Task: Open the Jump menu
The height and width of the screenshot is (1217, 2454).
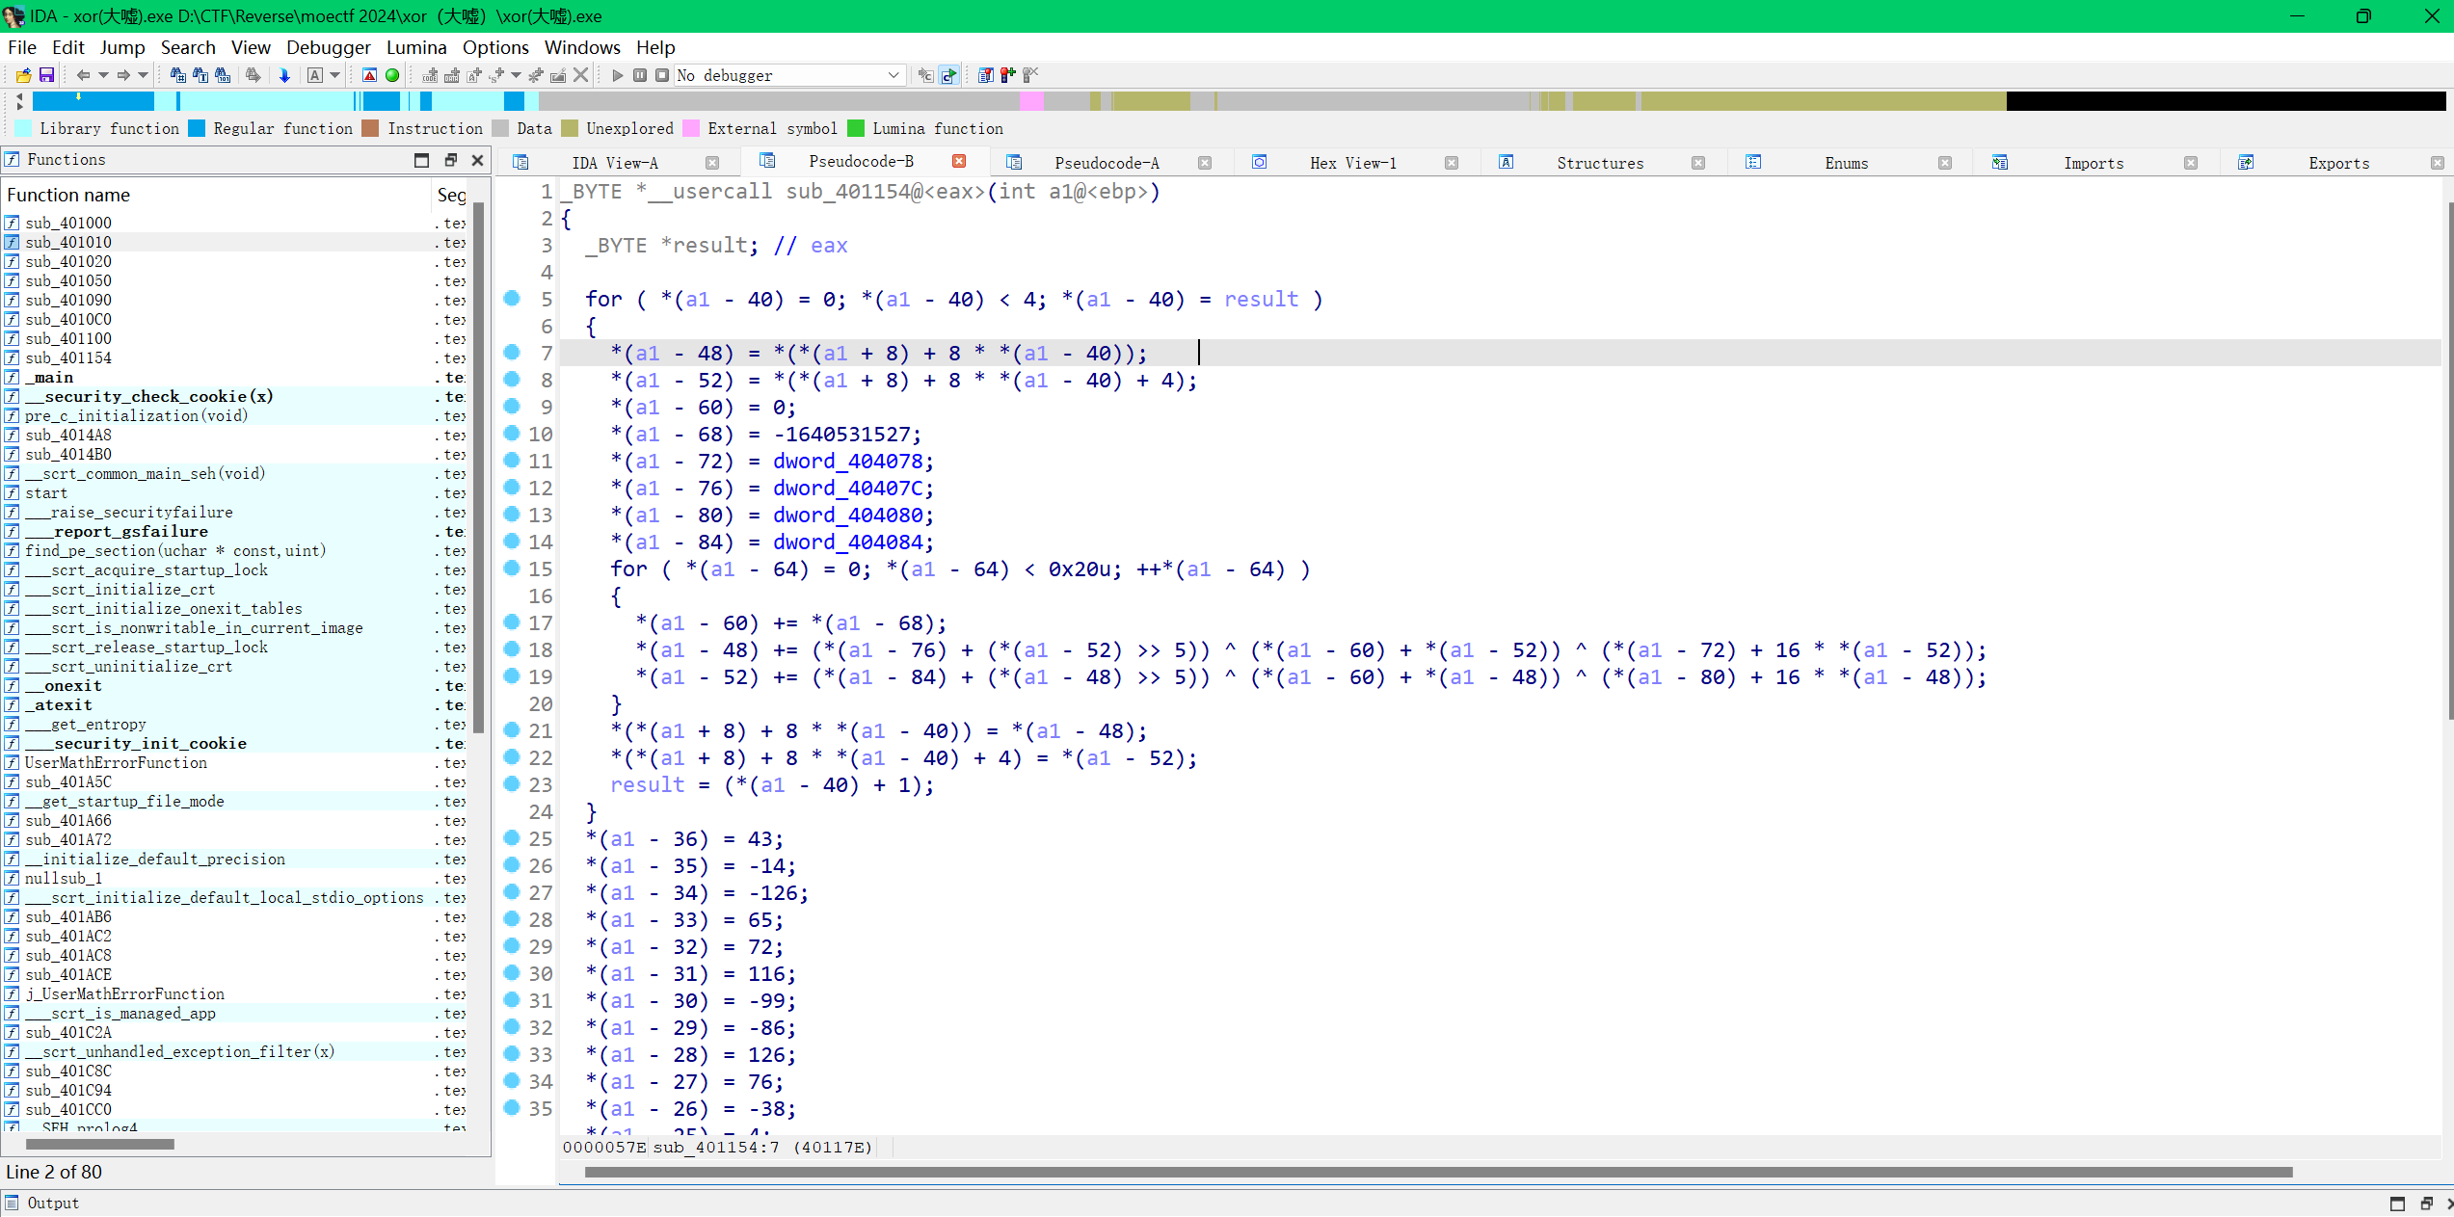Action: 122,47
